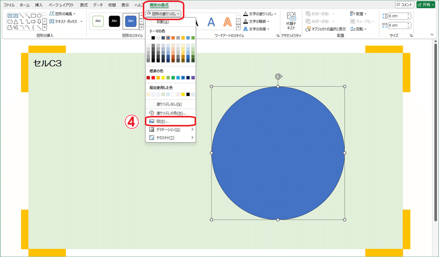
Task: Choose purple standard color
Action: (193, 77)
